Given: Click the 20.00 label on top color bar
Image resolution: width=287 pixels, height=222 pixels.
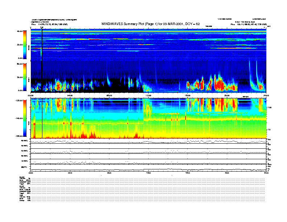Looking at the screenshot, I should [x=20, y=45].
